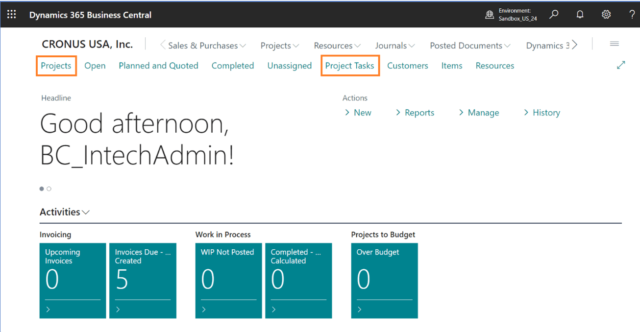The width and height of the screenshot is (640, 332).
Task: Open the Upcoming Invoices tile showing 0
Action: [73, 281]
